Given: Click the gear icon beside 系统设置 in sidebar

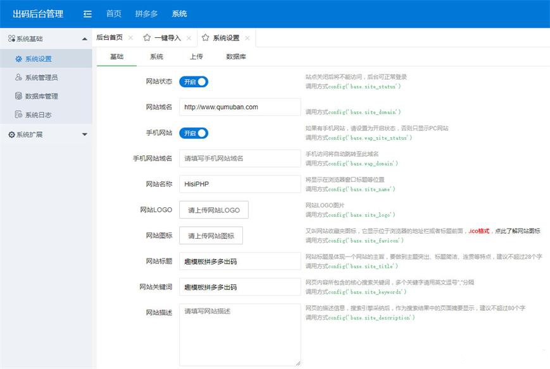Looking at the screenshot, I should pyautogui.click(x=19, y=59).
